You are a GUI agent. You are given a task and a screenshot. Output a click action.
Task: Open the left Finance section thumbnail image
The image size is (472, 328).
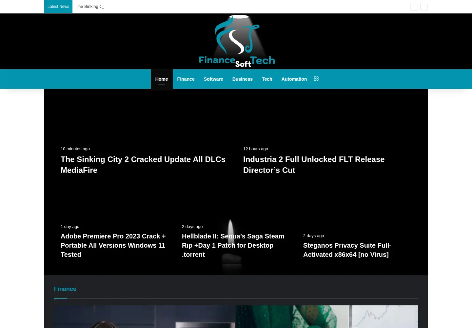(144, 317)
